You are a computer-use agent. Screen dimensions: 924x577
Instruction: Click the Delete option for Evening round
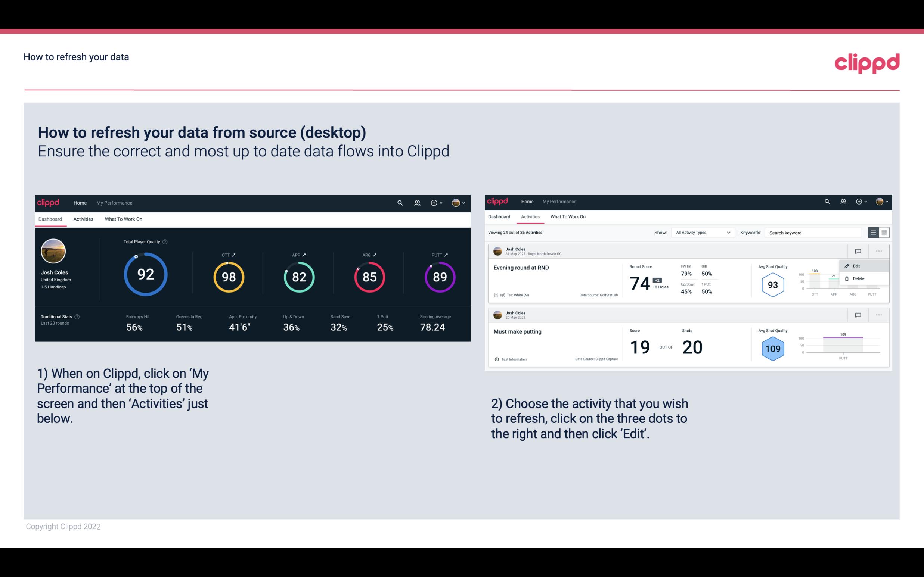pyautogui.click(x=859, y=278)
